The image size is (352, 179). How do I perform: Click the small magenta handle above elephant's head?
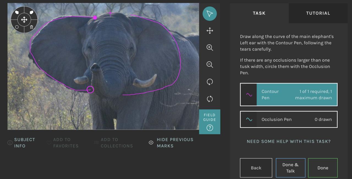[110, 13]
